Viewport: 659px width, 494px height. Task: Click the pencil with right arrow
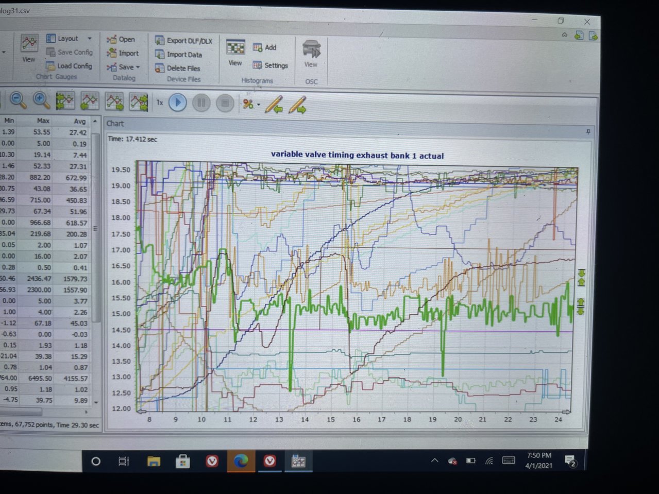pyautogui.click(x=298, y=105)
